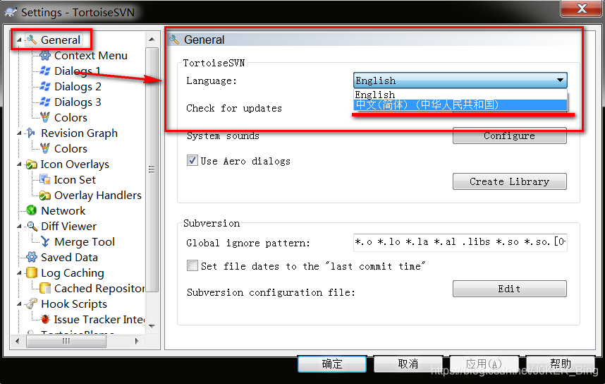Image resolution: width=605 pixels, height=384 pixels.
Task: Click the tree's horizontal scrollbar thumb
Action: point(66,341)
